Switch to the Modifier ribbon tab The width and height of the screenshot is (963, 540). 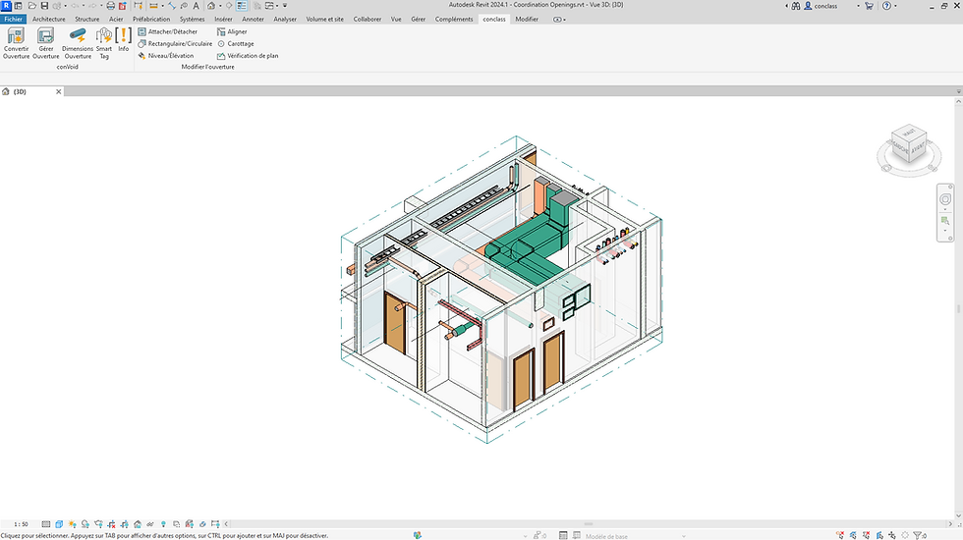pyautogui.click(x=527, y=19)
